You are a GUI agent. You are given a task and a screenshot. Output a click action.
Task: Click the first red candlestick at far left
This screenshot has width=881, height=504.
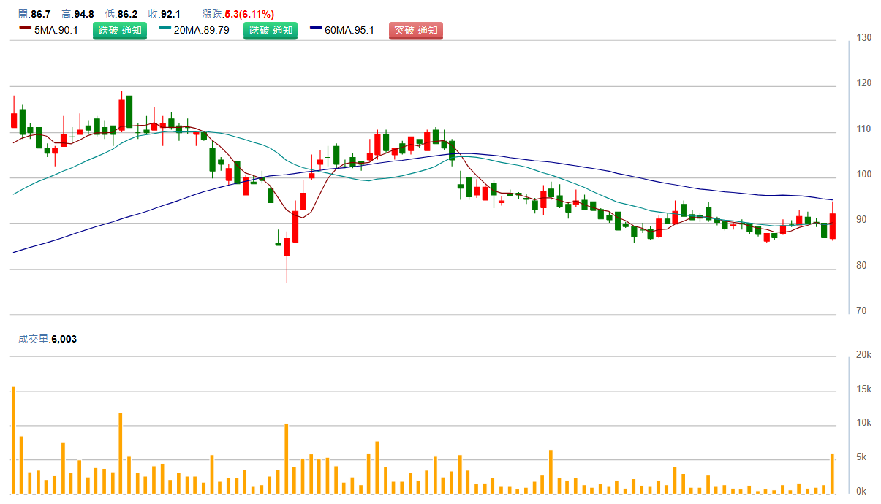click(x=13, y=120)
